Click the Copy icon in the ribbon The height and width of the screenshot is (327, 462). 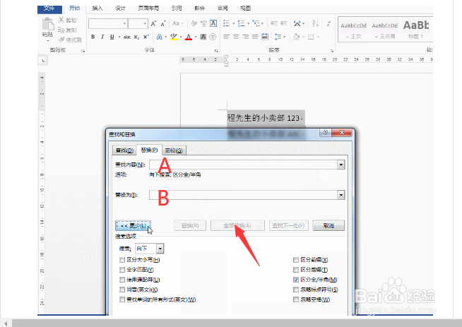(x=61, y=30)
